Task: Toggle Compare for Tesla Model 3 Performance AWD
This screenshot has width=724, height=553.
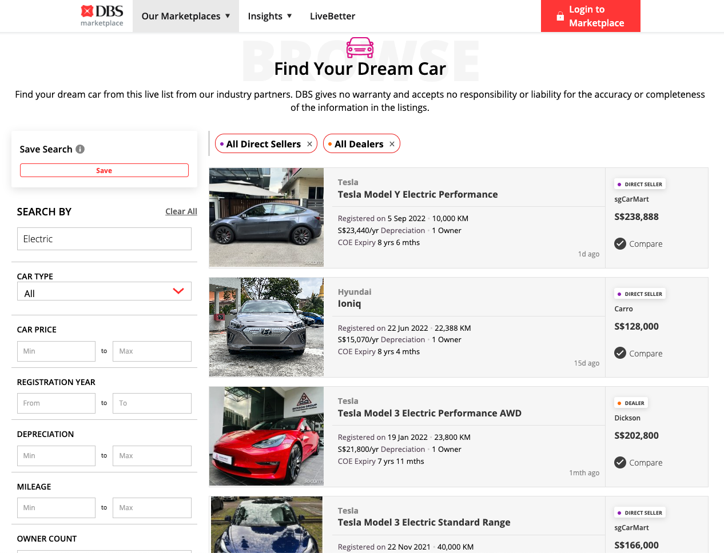Action: [x=620, y=462]
